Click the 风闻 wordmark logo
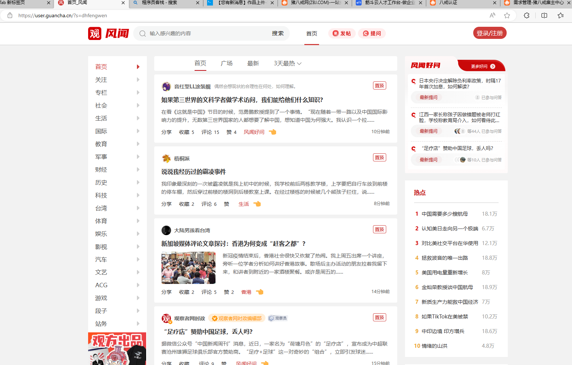This screenshot has width=572, height=365. 117,33
